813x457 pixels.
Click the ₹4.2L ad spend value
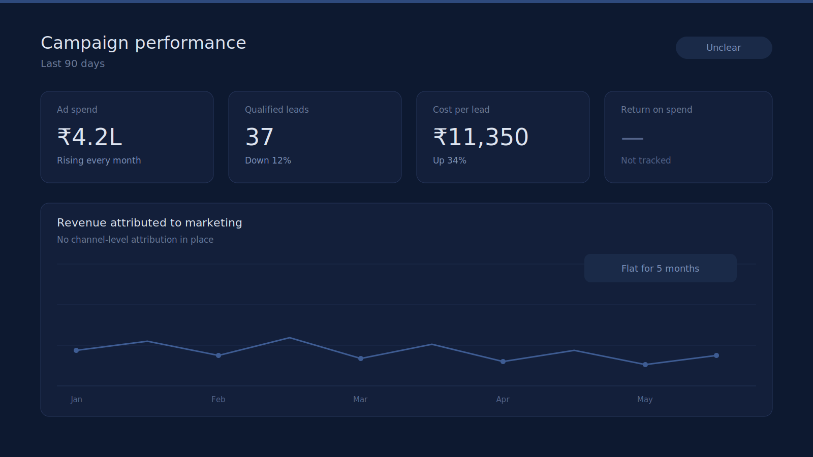pos(89,137)
